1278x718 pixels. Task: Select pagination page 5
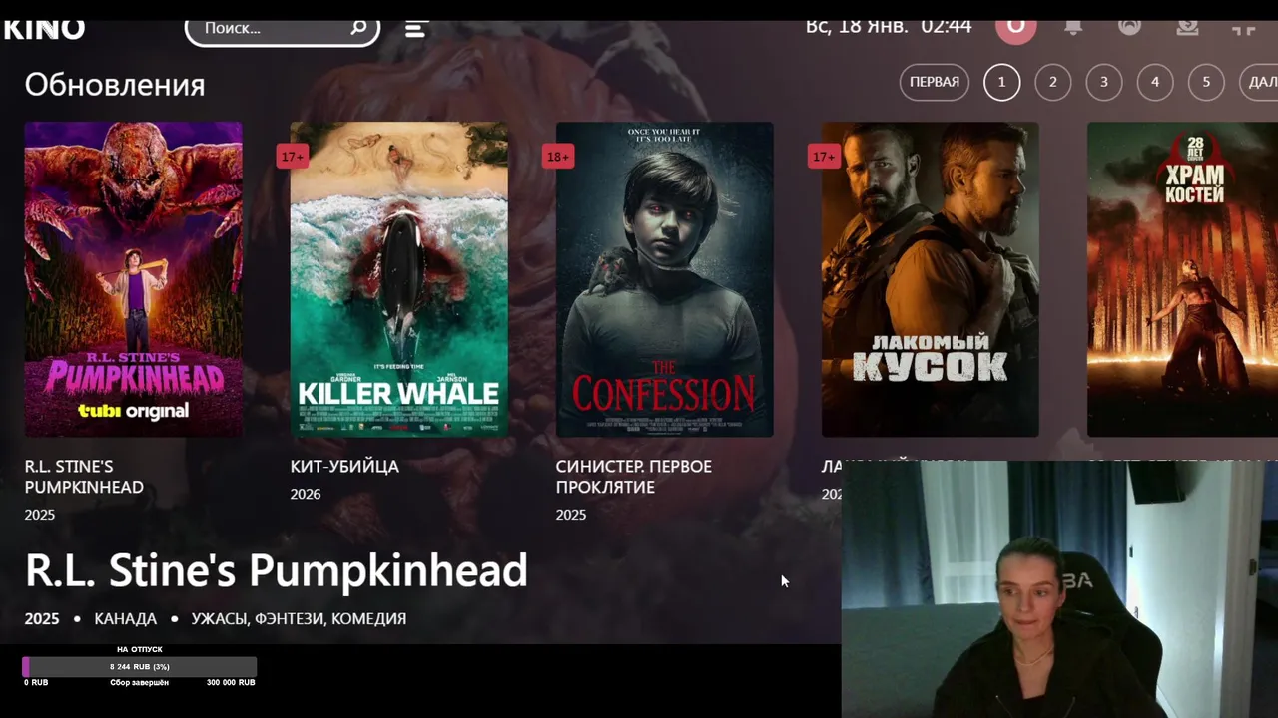tap(1206, 82)
